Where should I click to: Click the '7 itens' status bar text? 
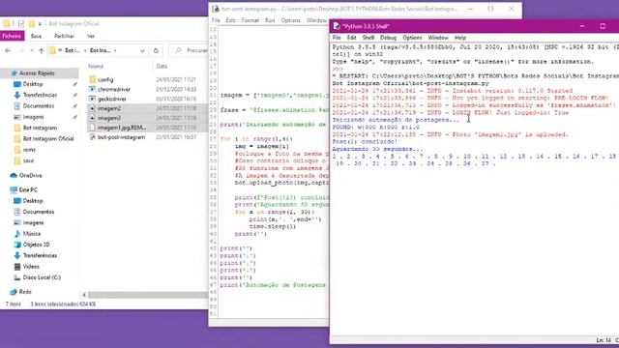[x=14, y=304]
